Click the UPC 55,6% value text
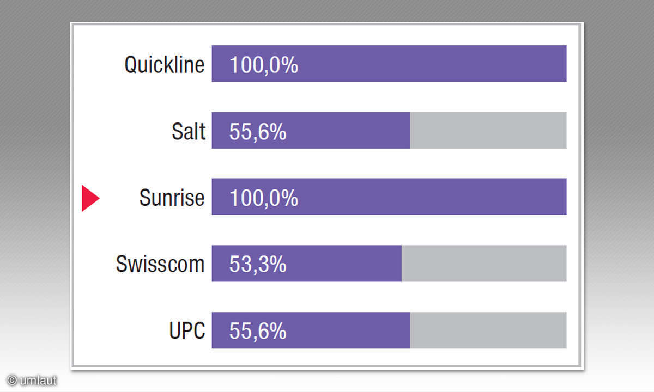Screen dimensions: 654x392 coord(258,330)
